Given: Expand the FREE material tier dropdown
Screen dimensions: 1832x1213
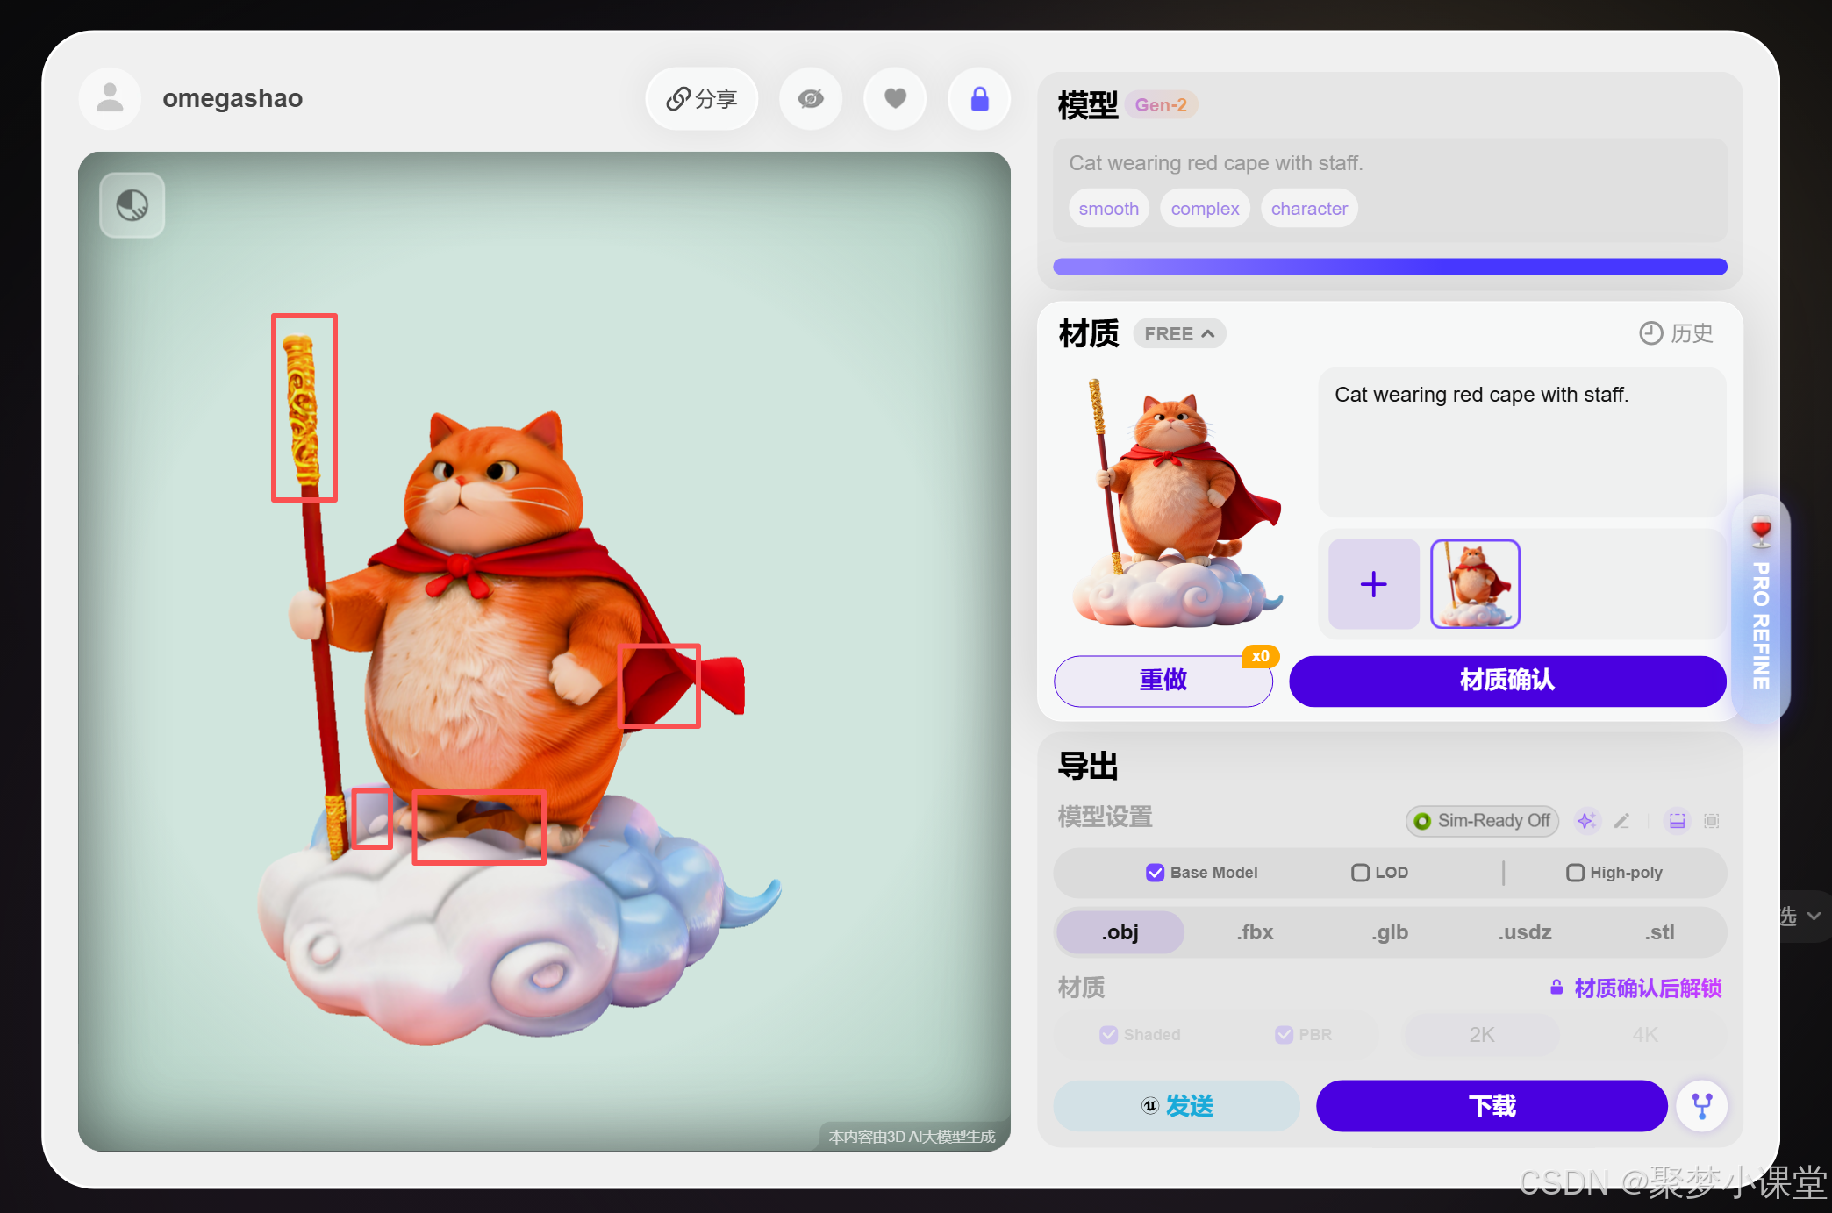Looking at the screenshot, I should [1178, 334].
